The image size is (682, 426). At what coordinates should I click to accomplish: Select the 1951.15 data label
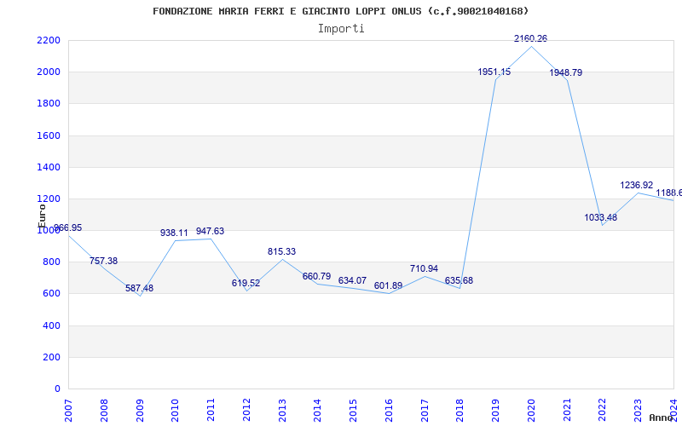(x=494, y=72)
